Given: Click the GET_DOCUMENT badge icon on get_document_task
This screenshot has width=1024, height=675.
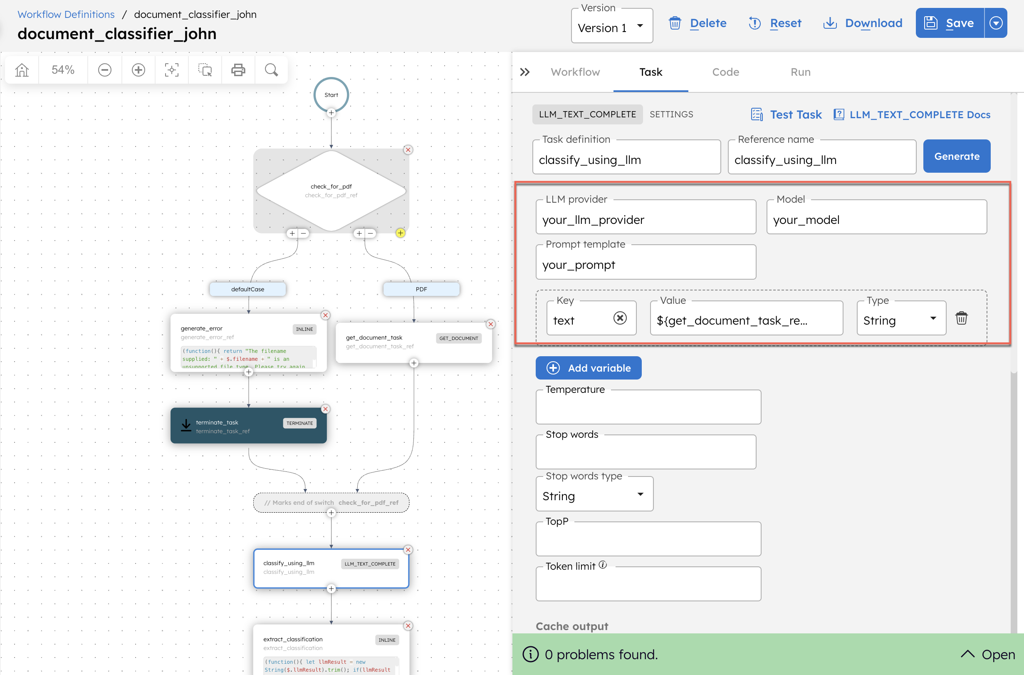Looking at the screenshot, I should [x=458, y=337].
